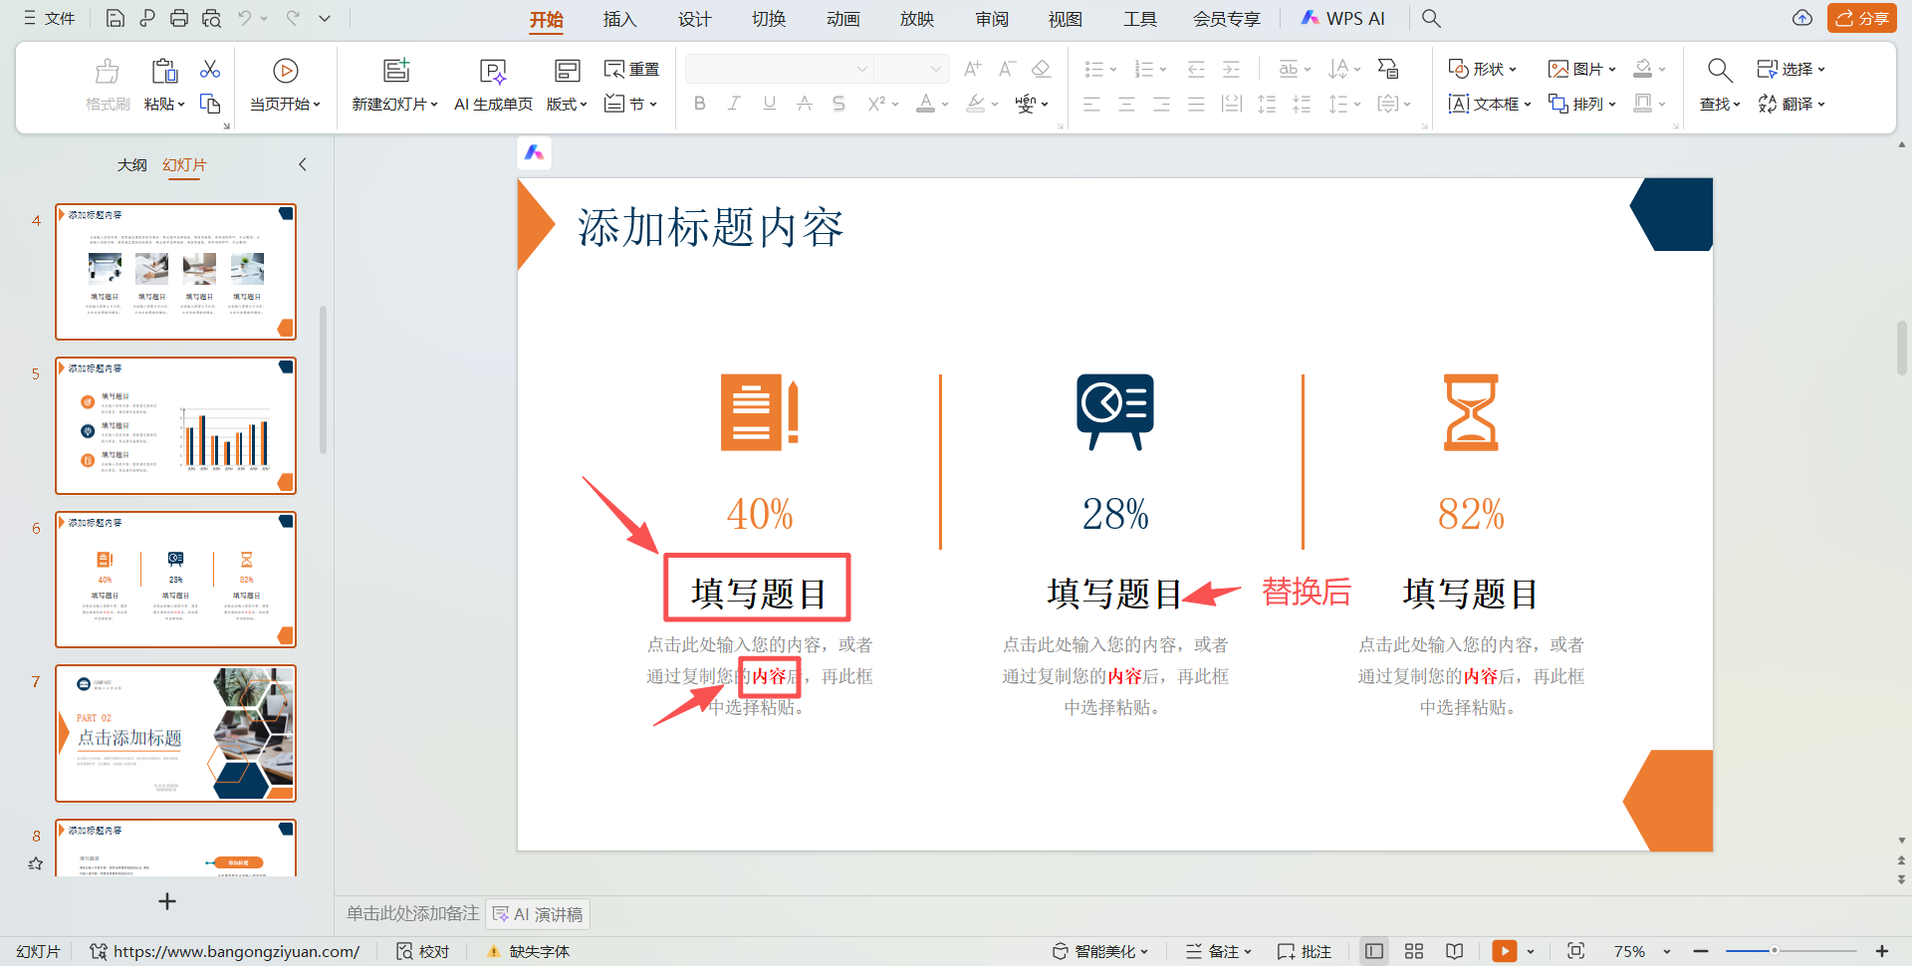Open the bangongziyuan.com link in status bar

239,951
